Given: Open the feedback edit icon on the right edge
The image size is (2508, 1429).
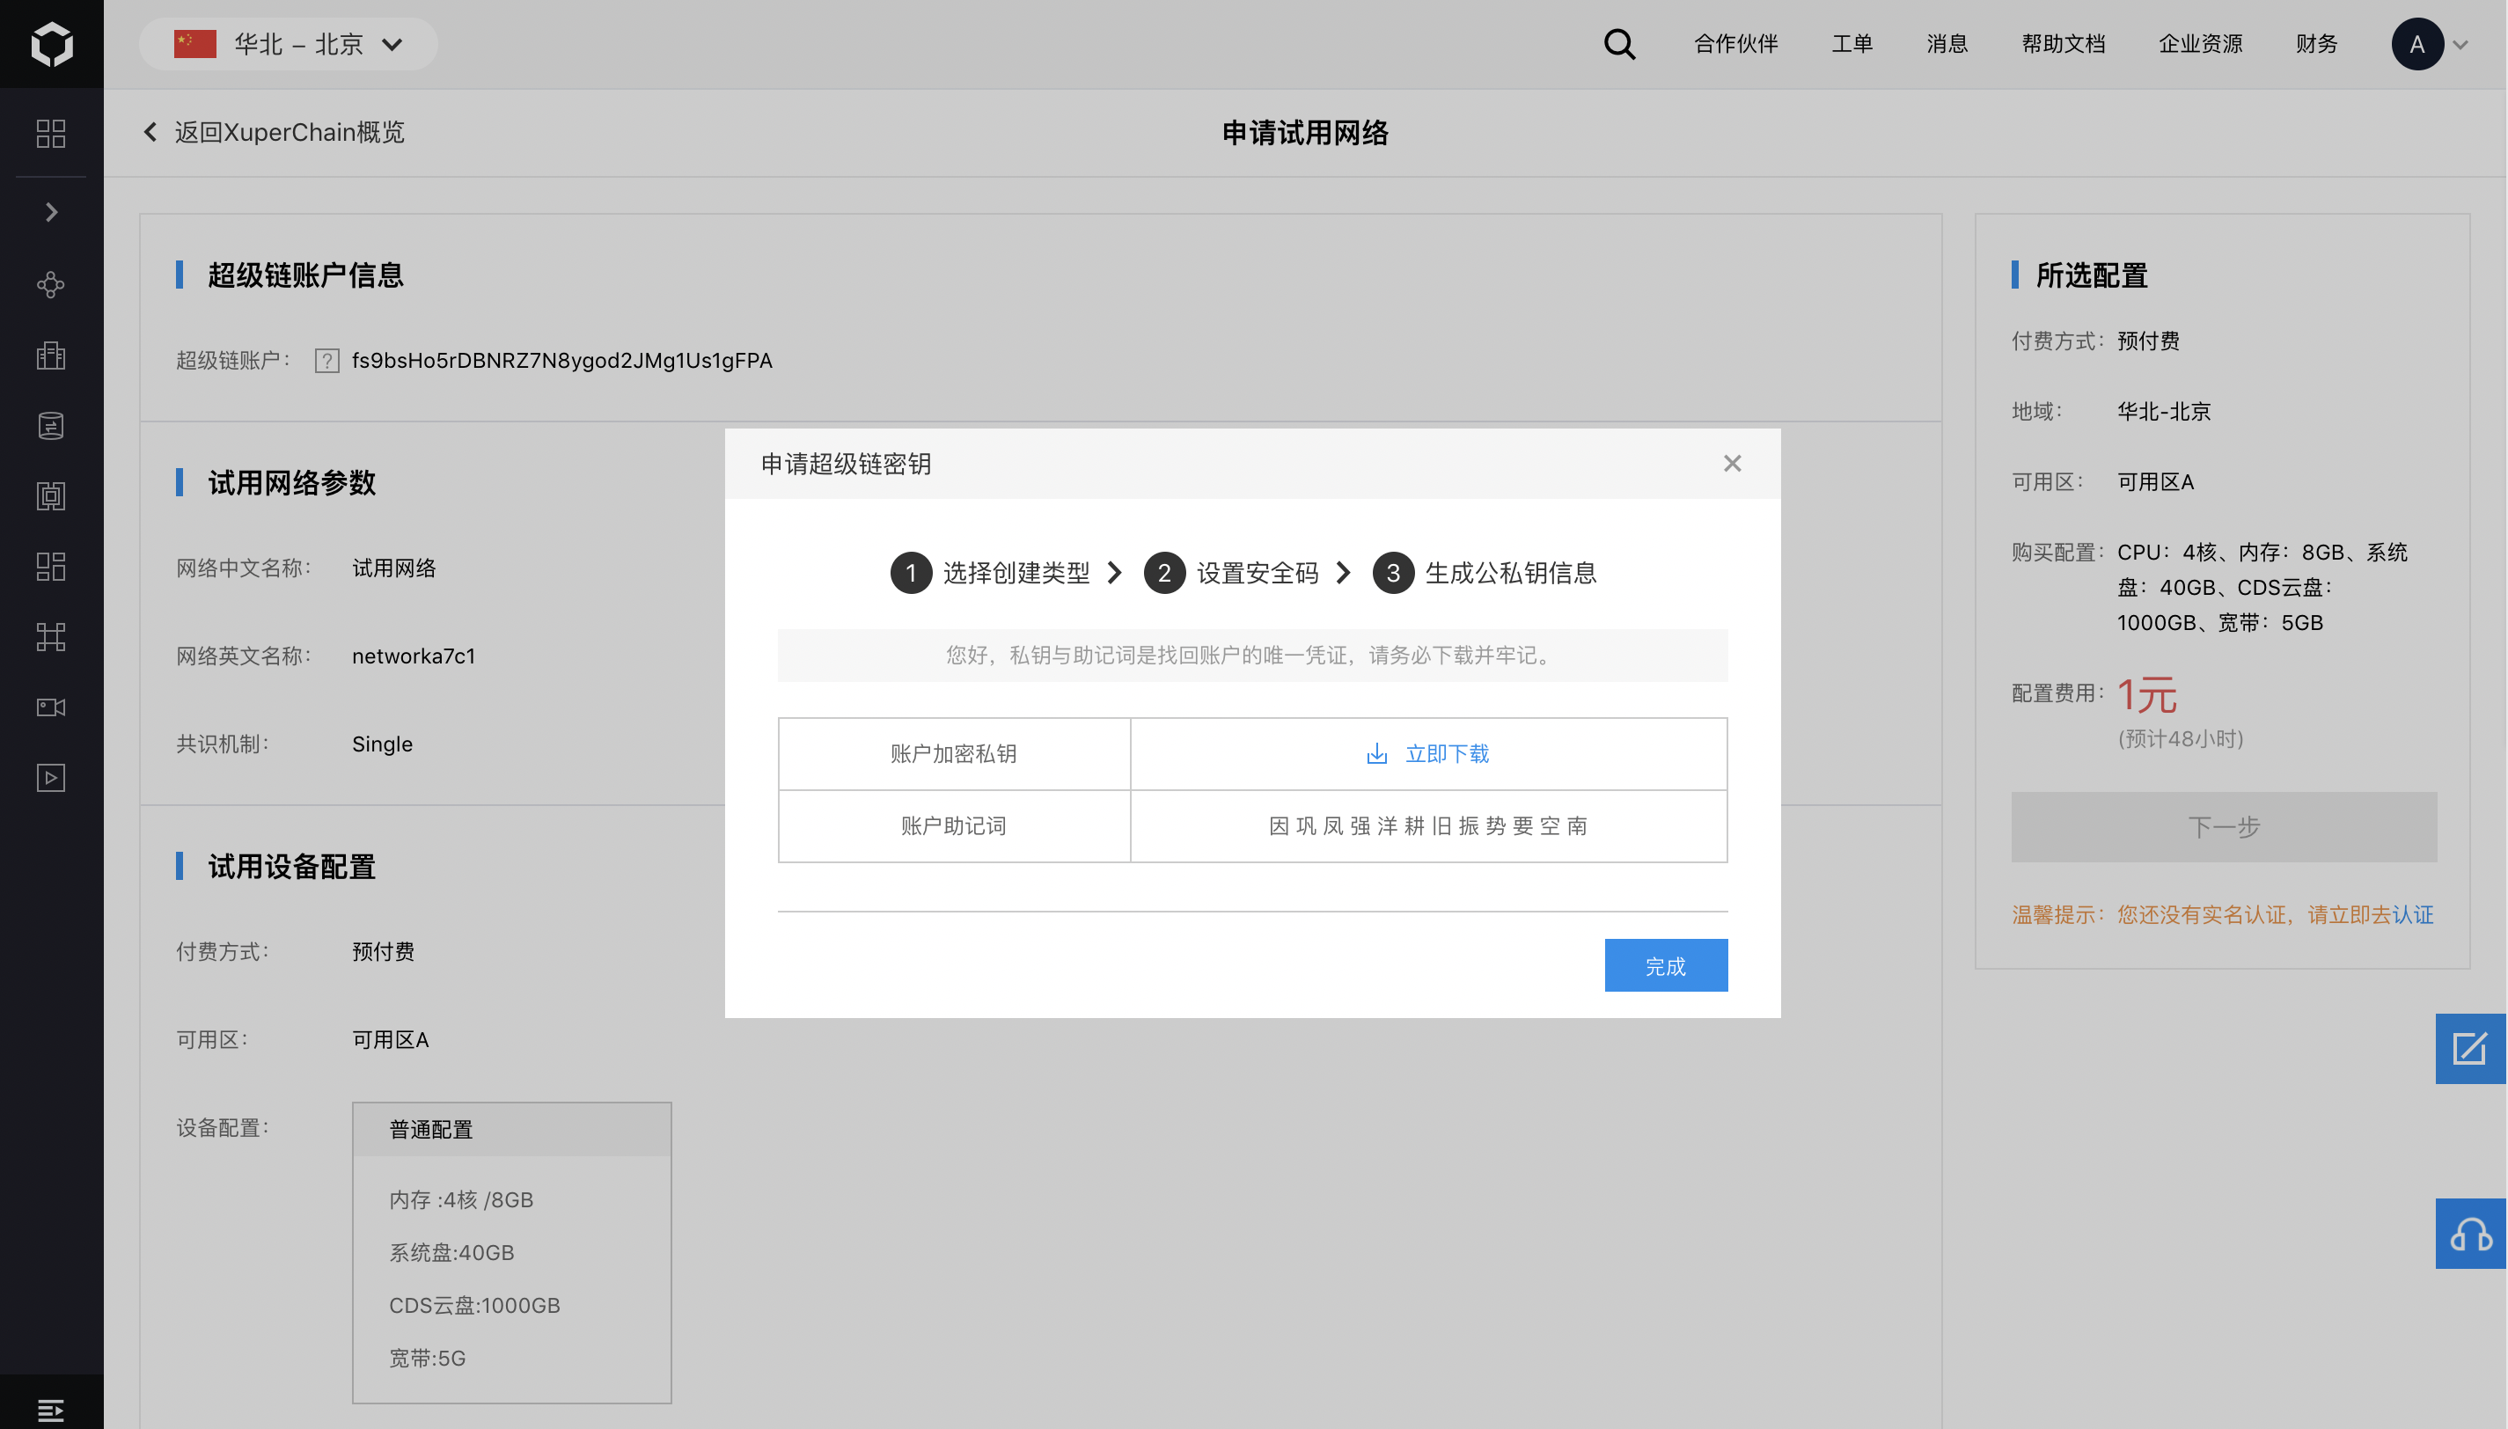Looking at the screenshot, I should [x=2470, y=1049].
